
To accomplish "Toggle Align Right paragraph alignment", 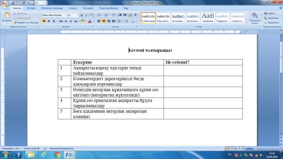I will point(109,21).
